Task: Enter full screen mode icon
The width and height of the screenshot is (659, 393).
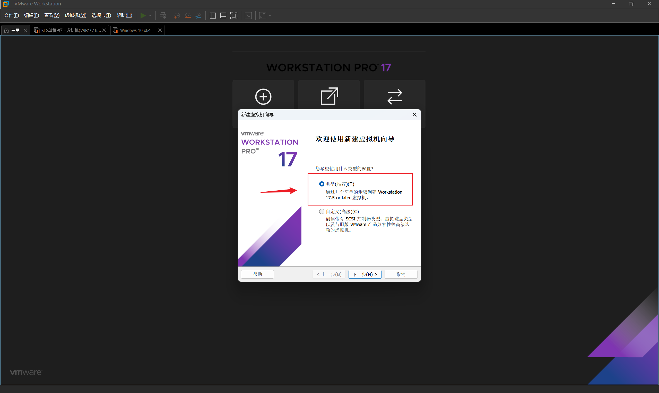Action: pyautogui.click(x=234, y=16)
